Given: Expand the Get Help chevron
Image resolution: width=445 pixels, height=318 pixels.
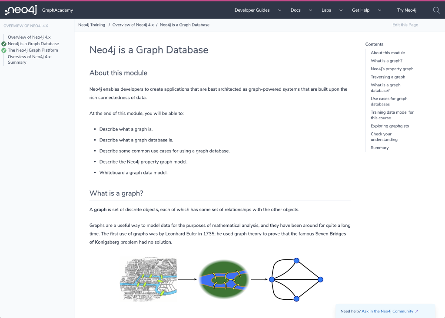Looking at the screenshot, I should pos(379,10).
